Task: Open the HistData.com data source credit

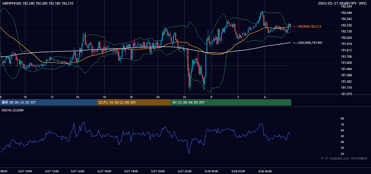Action: [344, 158]
